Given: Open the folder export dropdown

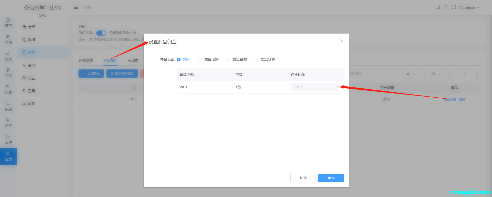Looking at the screenshot, I should [437, 74].
